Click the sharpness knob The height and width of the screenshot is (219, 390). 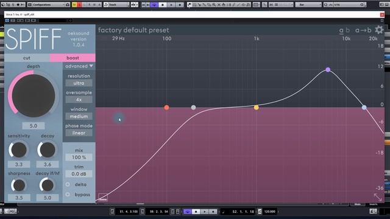pyautogui.click(x=19, y=185)
